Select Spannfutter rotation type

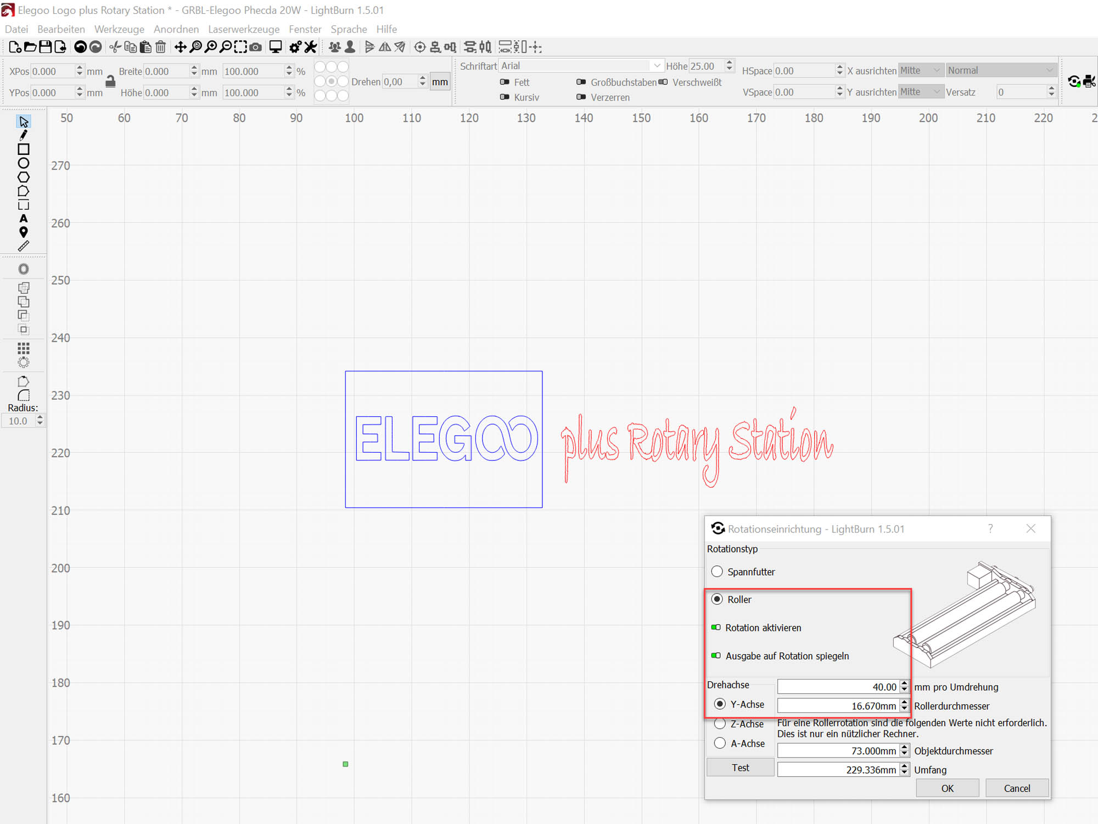pyautogui.click(x=717, y=571)
